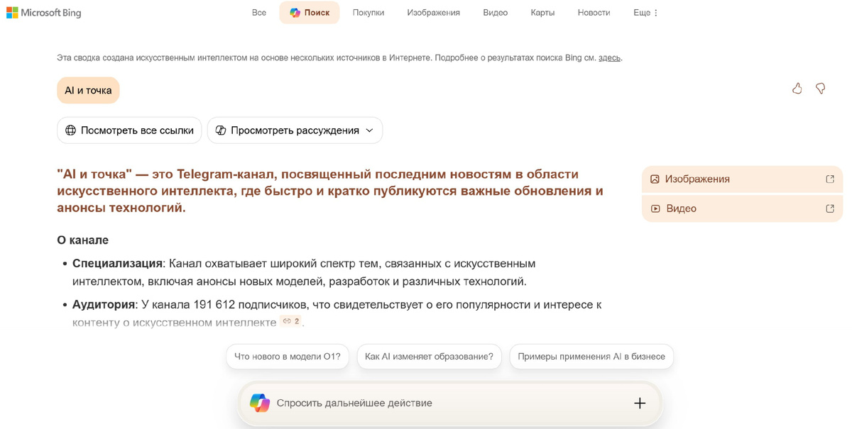The image size is (852, 429).
Task: Open Видео panel external link icon
Action: [x=830, y=208]
